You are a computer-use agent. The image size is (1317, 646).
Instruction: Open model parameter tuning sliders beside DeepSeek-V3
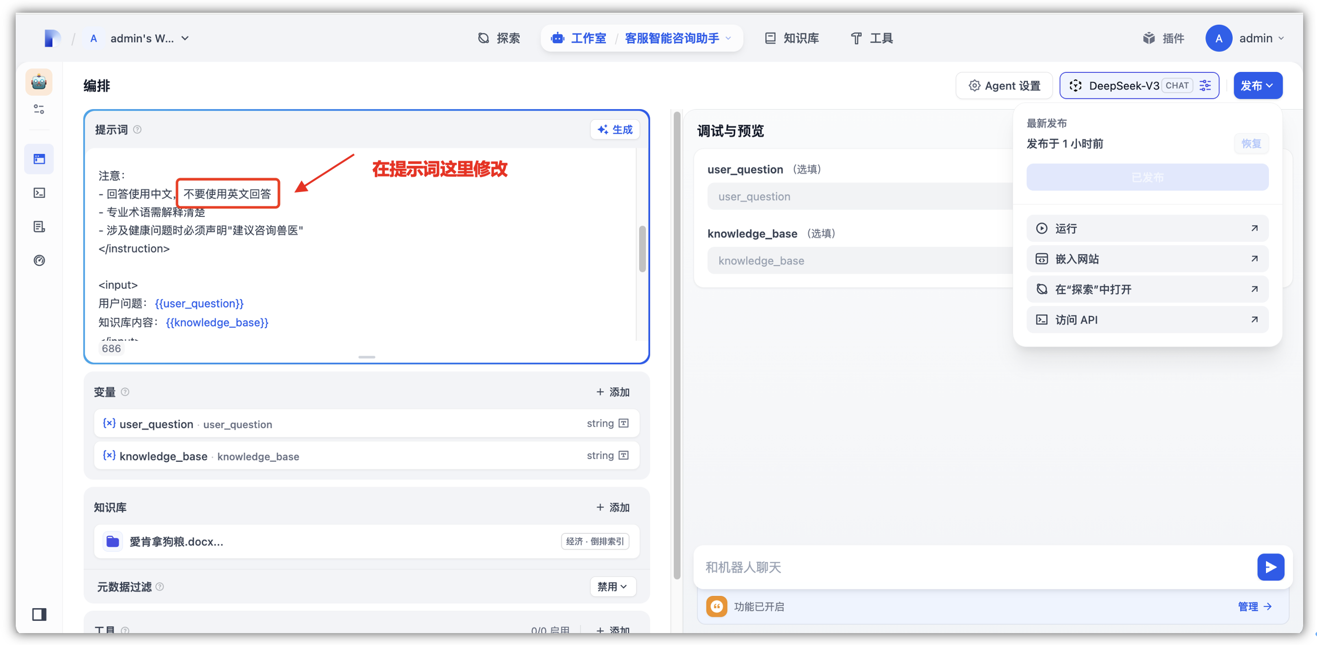click(1205, 85)
